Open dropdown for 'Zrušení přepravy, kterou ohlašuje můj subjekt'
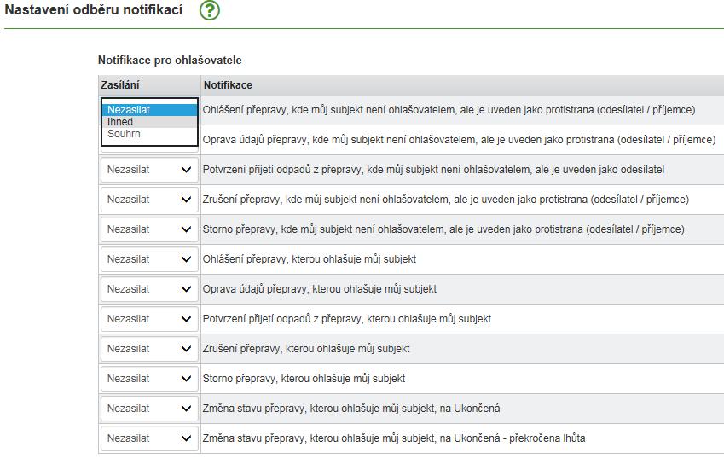Image resolution: width=724 pixels, height=464 pixels. 149,349
